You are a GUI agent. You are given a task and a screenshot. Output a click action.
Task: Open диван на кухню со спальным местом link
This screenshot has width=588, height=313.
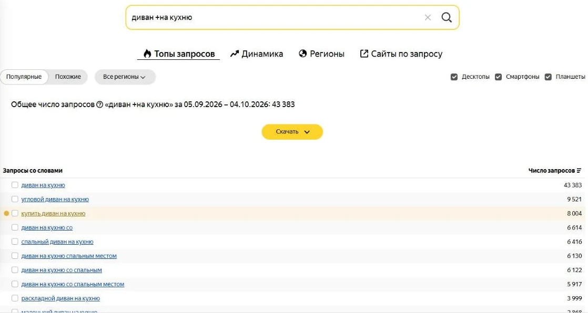coord(73,285)
